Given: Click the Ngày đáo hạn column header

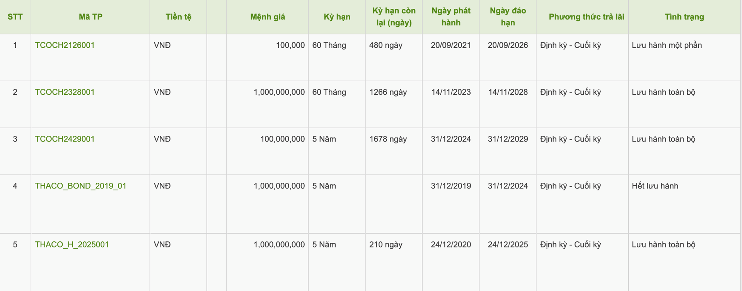Looking at the screenshot, I should pos(508,17).
